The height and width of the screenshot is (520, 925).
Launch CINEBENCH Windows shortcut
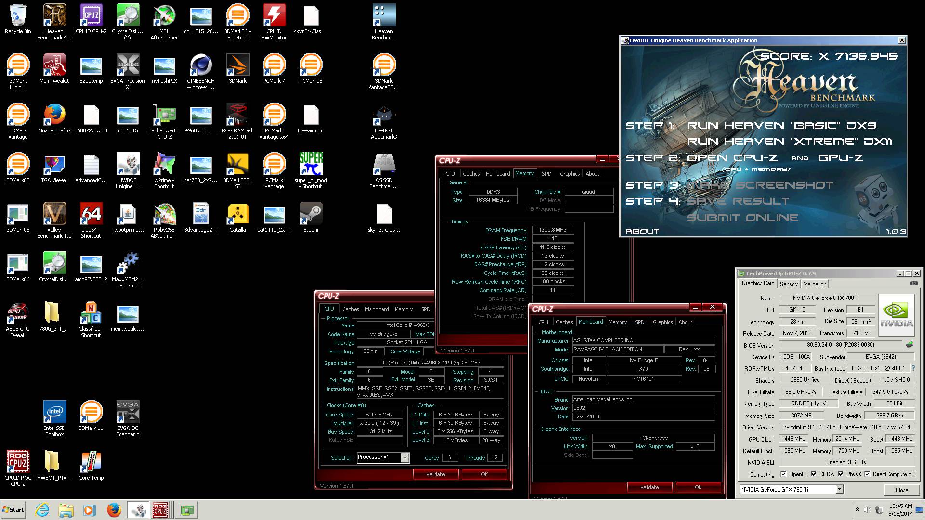point(201,71)
